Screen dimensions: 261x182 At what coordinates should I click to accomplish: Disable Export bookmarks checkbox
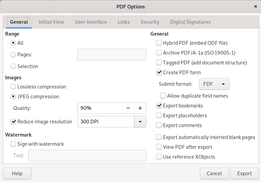tap(159, 105)
